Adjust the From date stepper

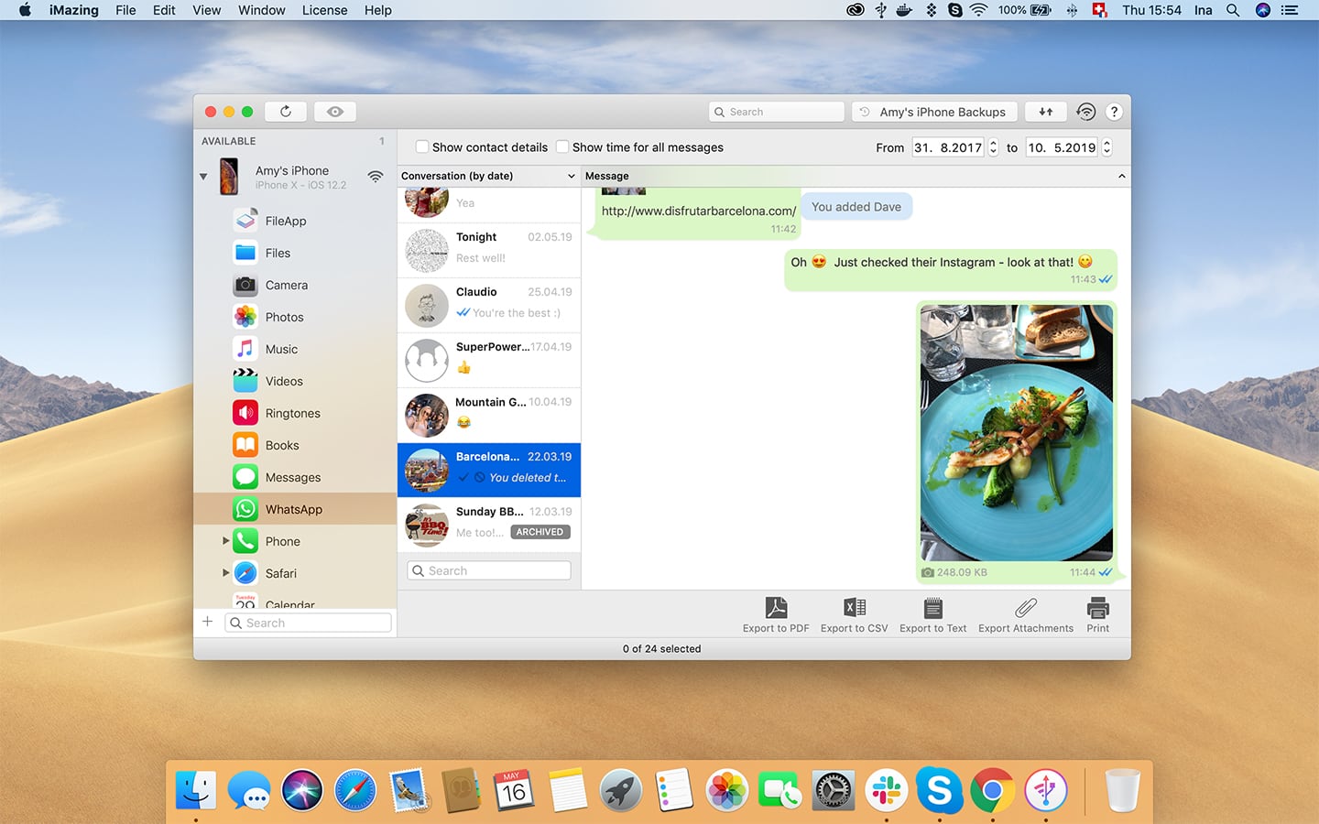coord(993,147)
